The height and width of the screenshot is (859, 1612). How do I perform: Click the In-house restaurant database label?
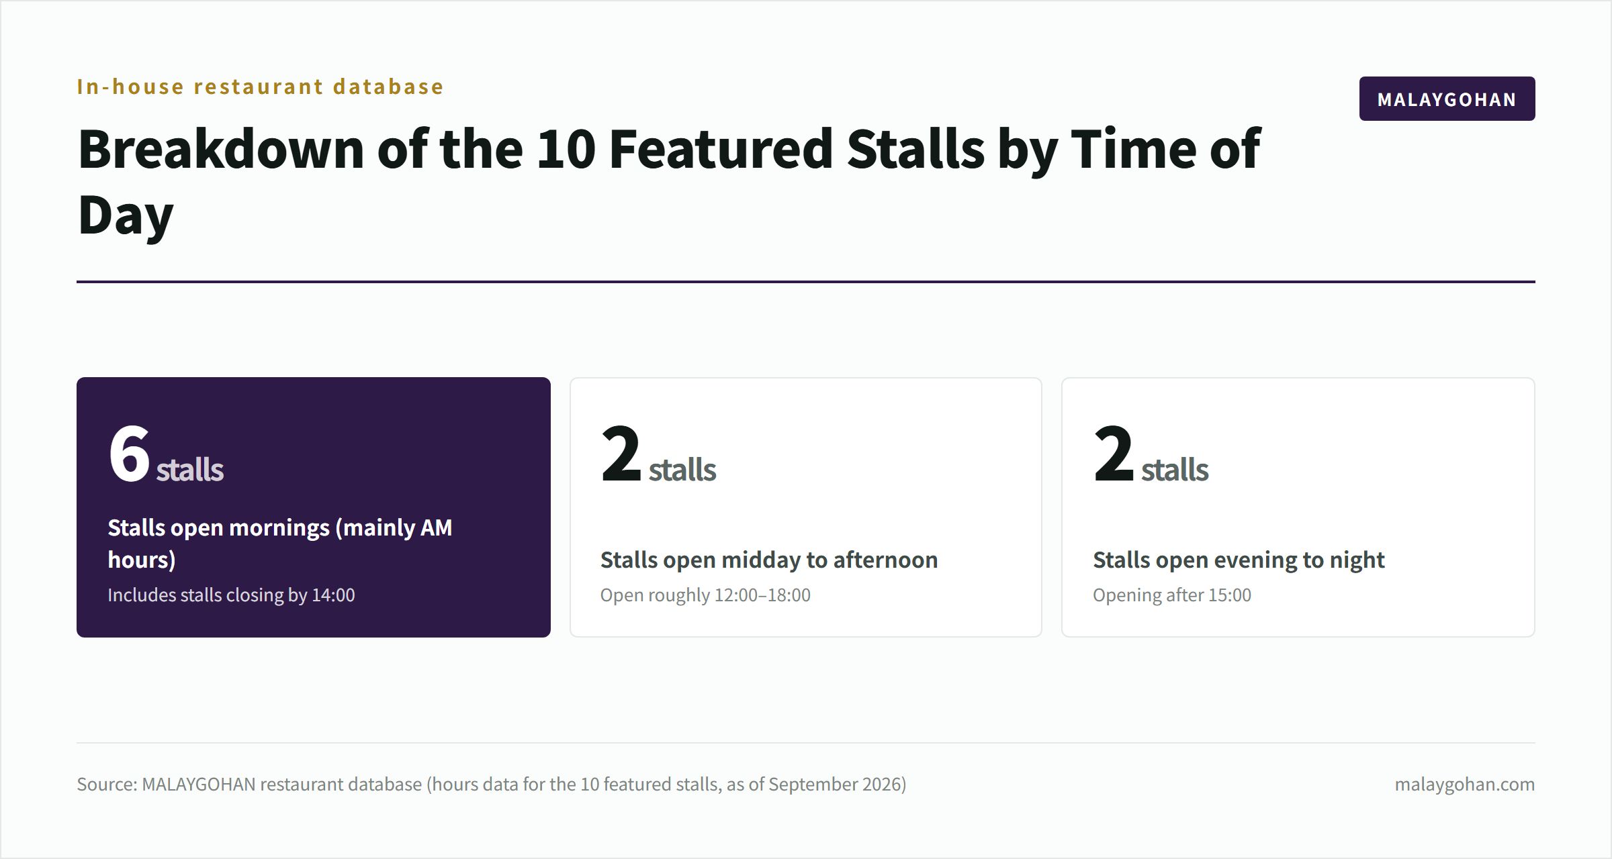[260, 87]
